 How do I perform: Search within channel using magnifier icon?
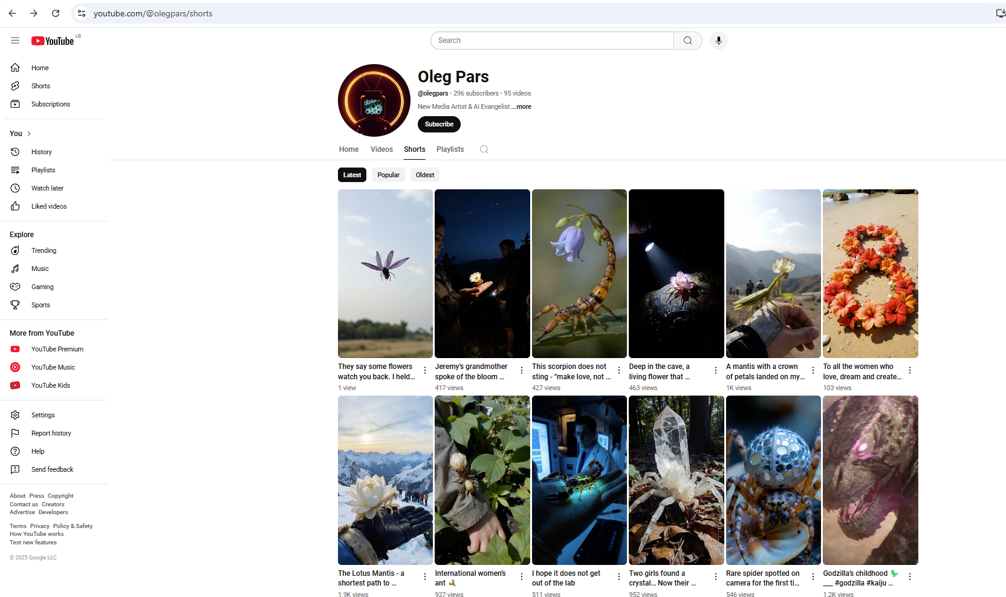484,149
